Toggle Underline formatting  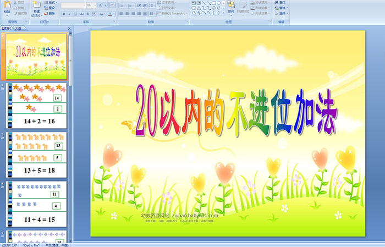point(75,14)
